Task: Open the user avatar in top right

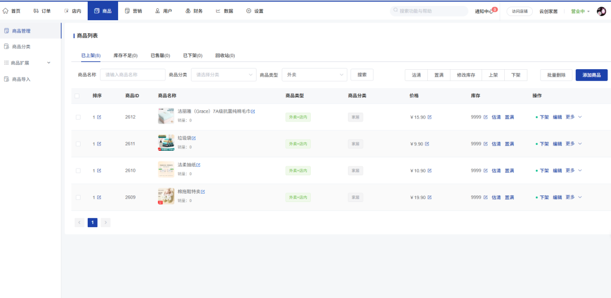Action: 601,11
